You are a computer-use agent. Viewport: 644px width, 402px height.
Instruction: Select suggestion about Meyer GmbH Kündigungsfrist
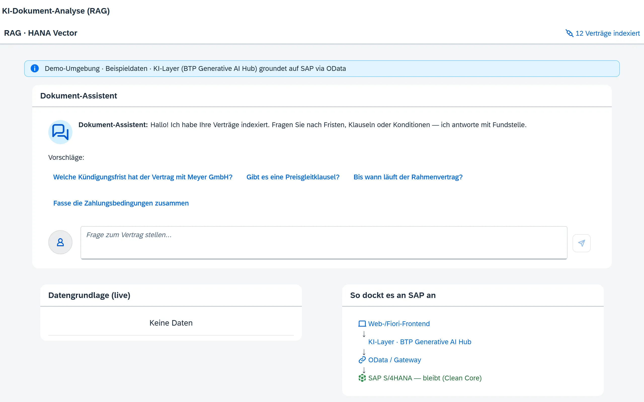coord(143,177)
